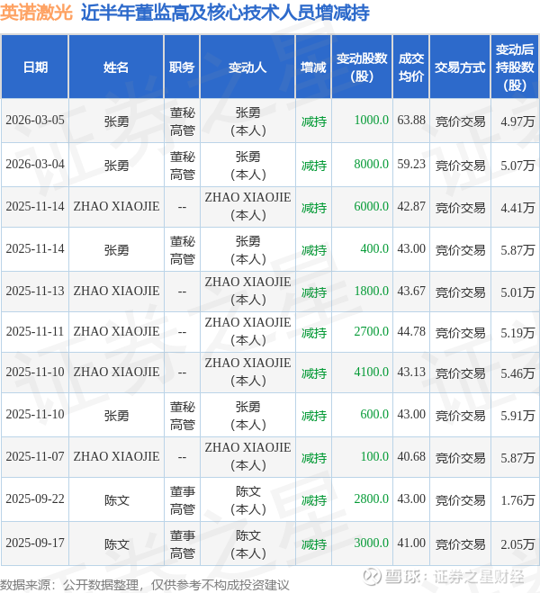Click the 变动人 column header
The image size is (540, 593).
[247, 67]
